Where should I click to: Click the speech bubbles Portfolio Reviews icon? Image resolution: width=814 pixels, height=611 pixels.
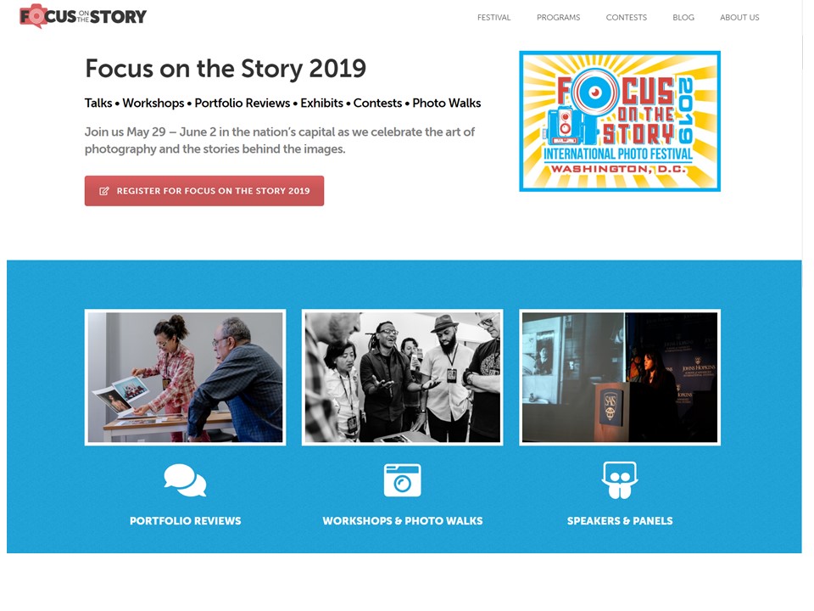[185, 480]
